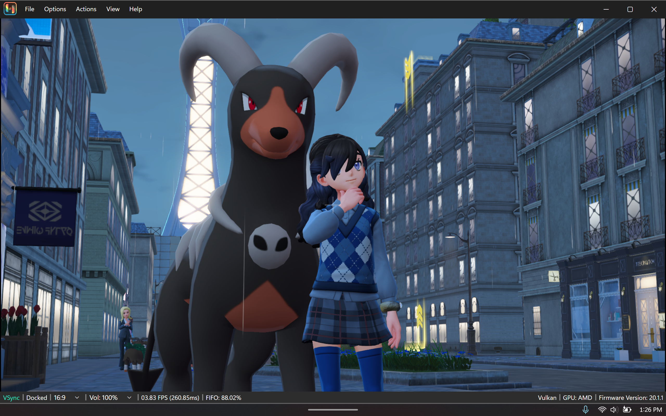The width and height of the screenshot is (666, 416).
Task: Toggle Docked mode in status bar
Action: point(37,398)
